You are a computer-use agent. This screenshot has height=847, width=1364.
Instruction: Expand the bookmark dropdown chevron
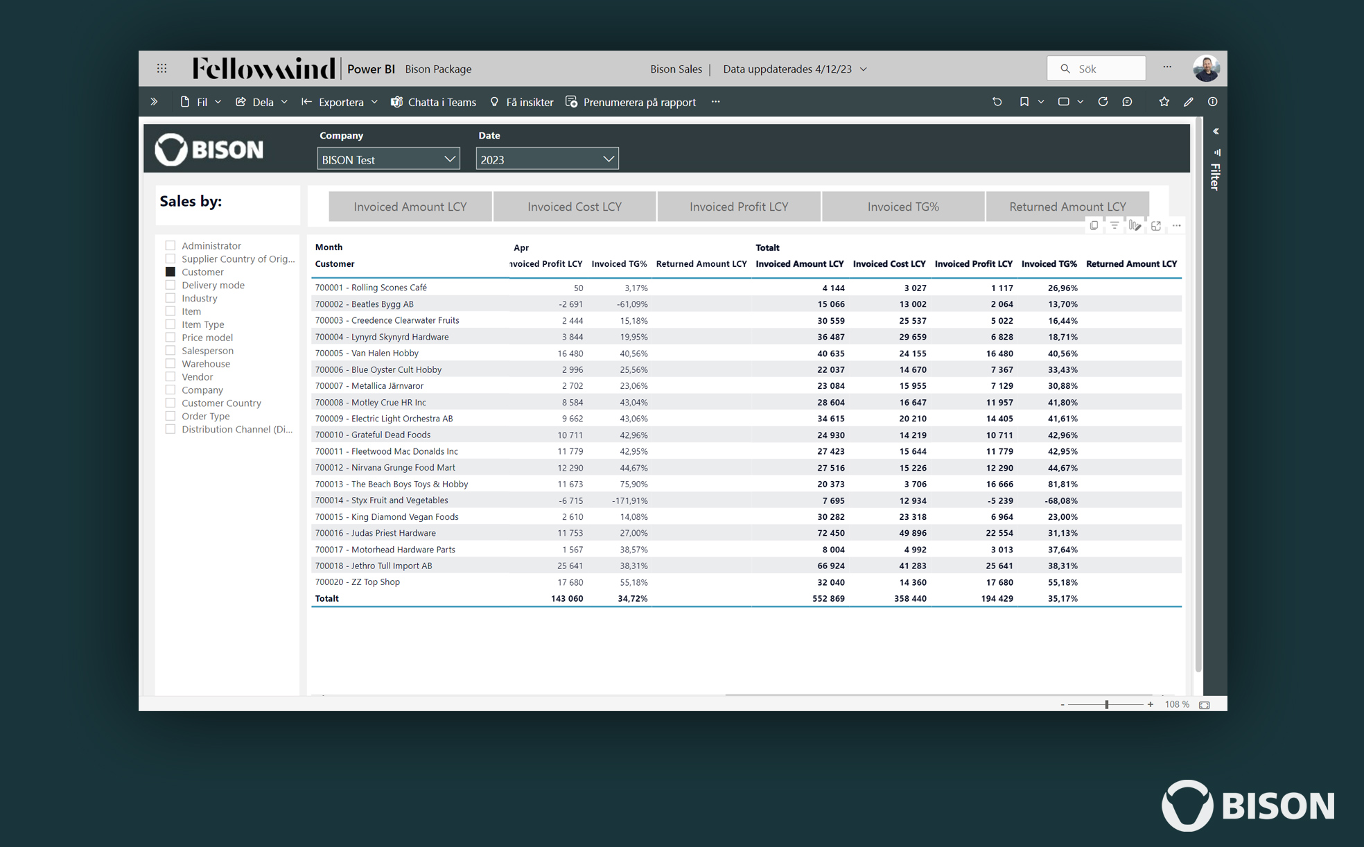[x=1040, y=102]
